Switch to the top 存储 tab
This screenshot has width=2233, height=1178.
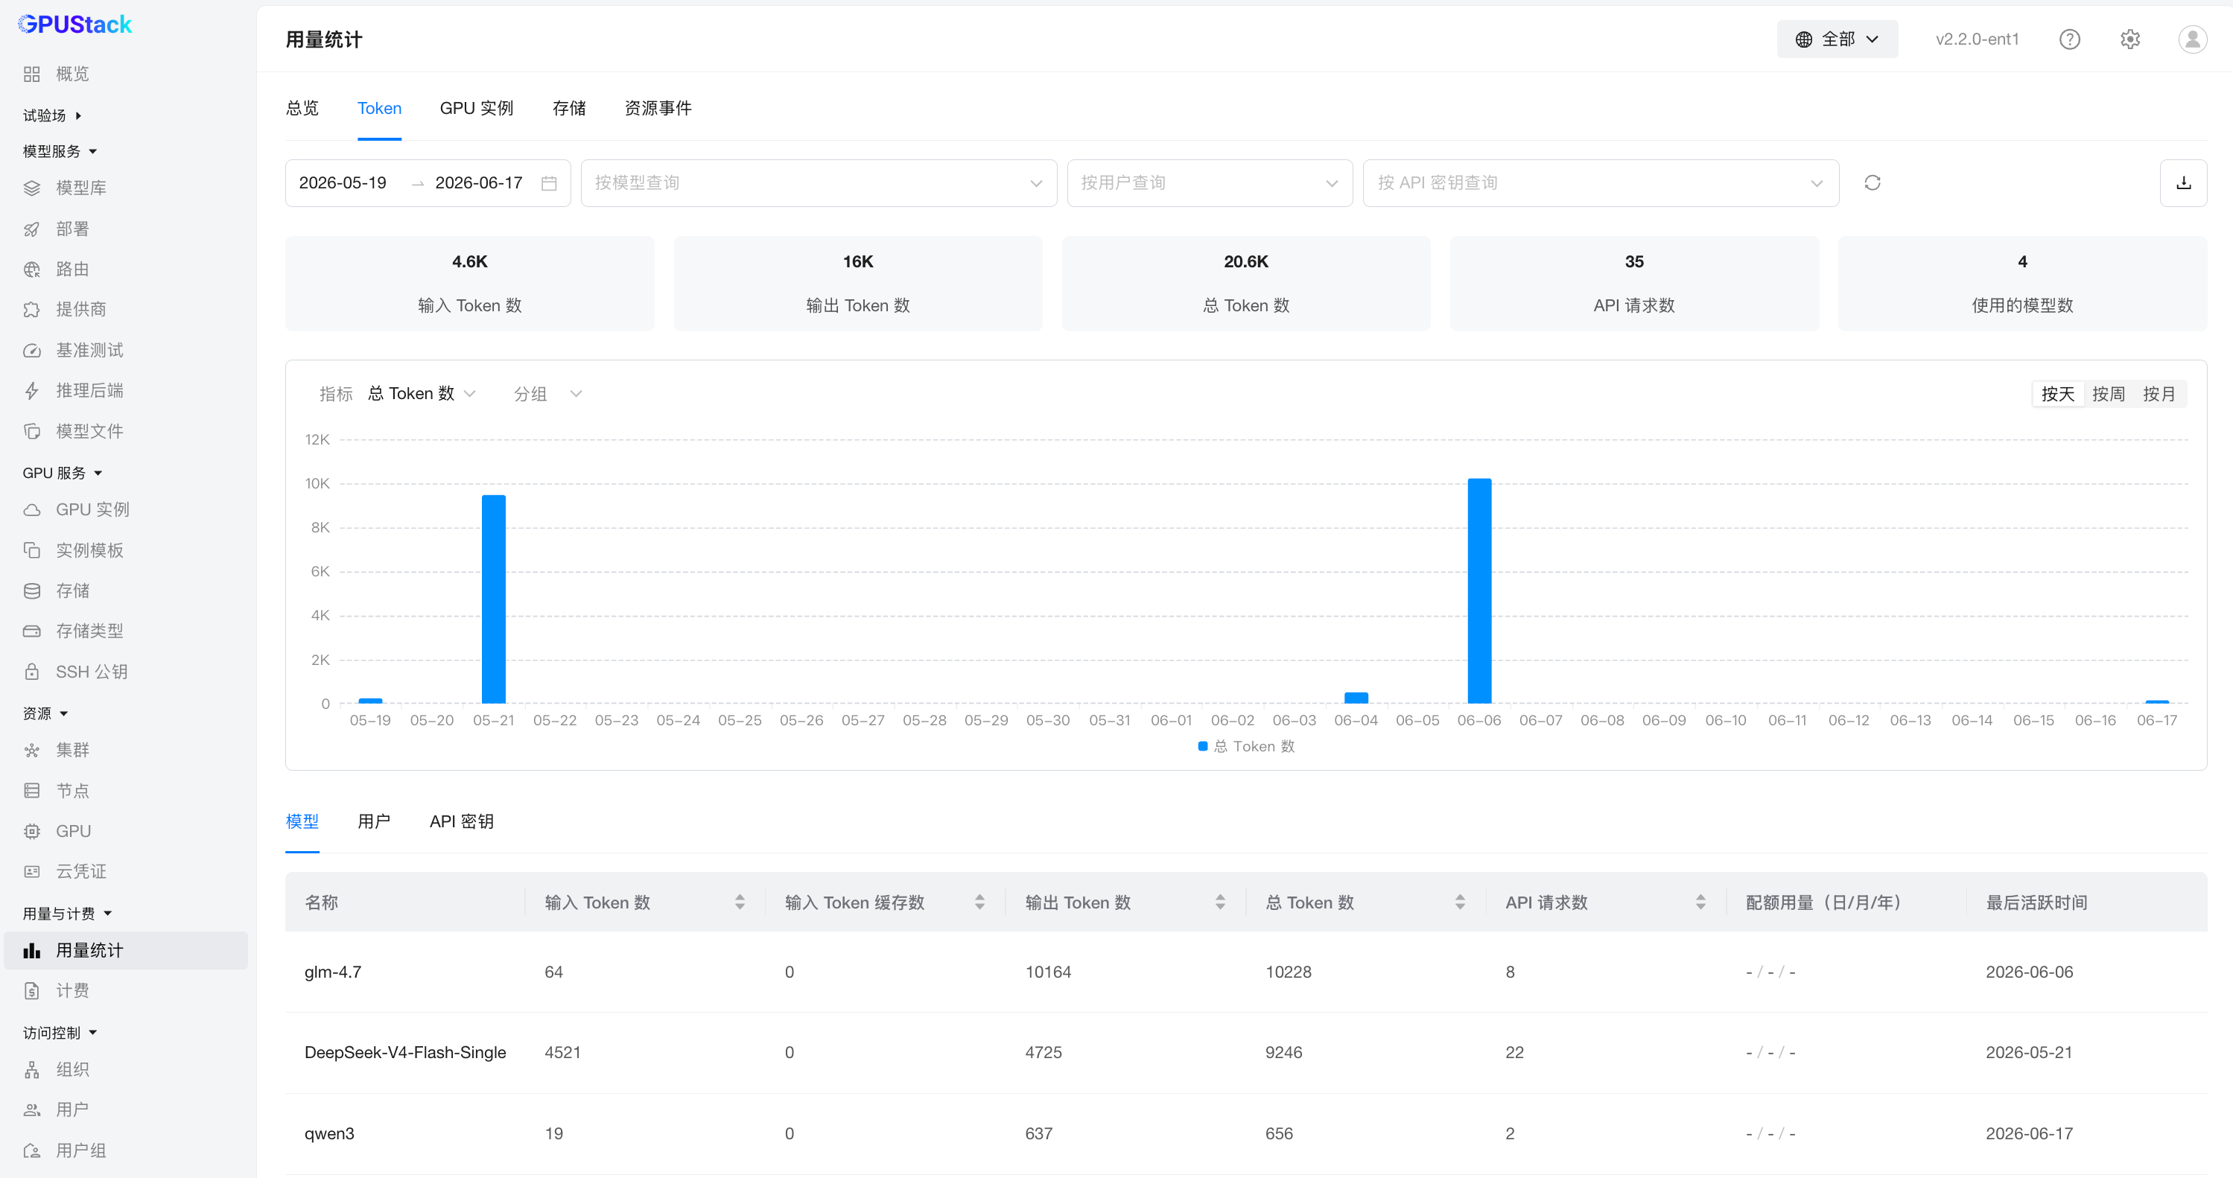[x=568, y=109]
